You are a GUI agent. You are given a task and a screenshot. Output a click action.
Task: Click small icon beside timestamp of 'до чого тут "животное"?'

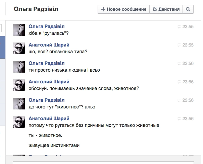pyautogui.click(x=179, y=100)
